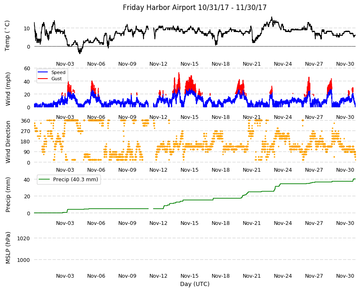Click the Precip (mm) axis label
361x291 pixels.
8,195
